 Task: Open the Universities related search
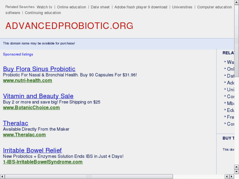click(x=182, y=7)
